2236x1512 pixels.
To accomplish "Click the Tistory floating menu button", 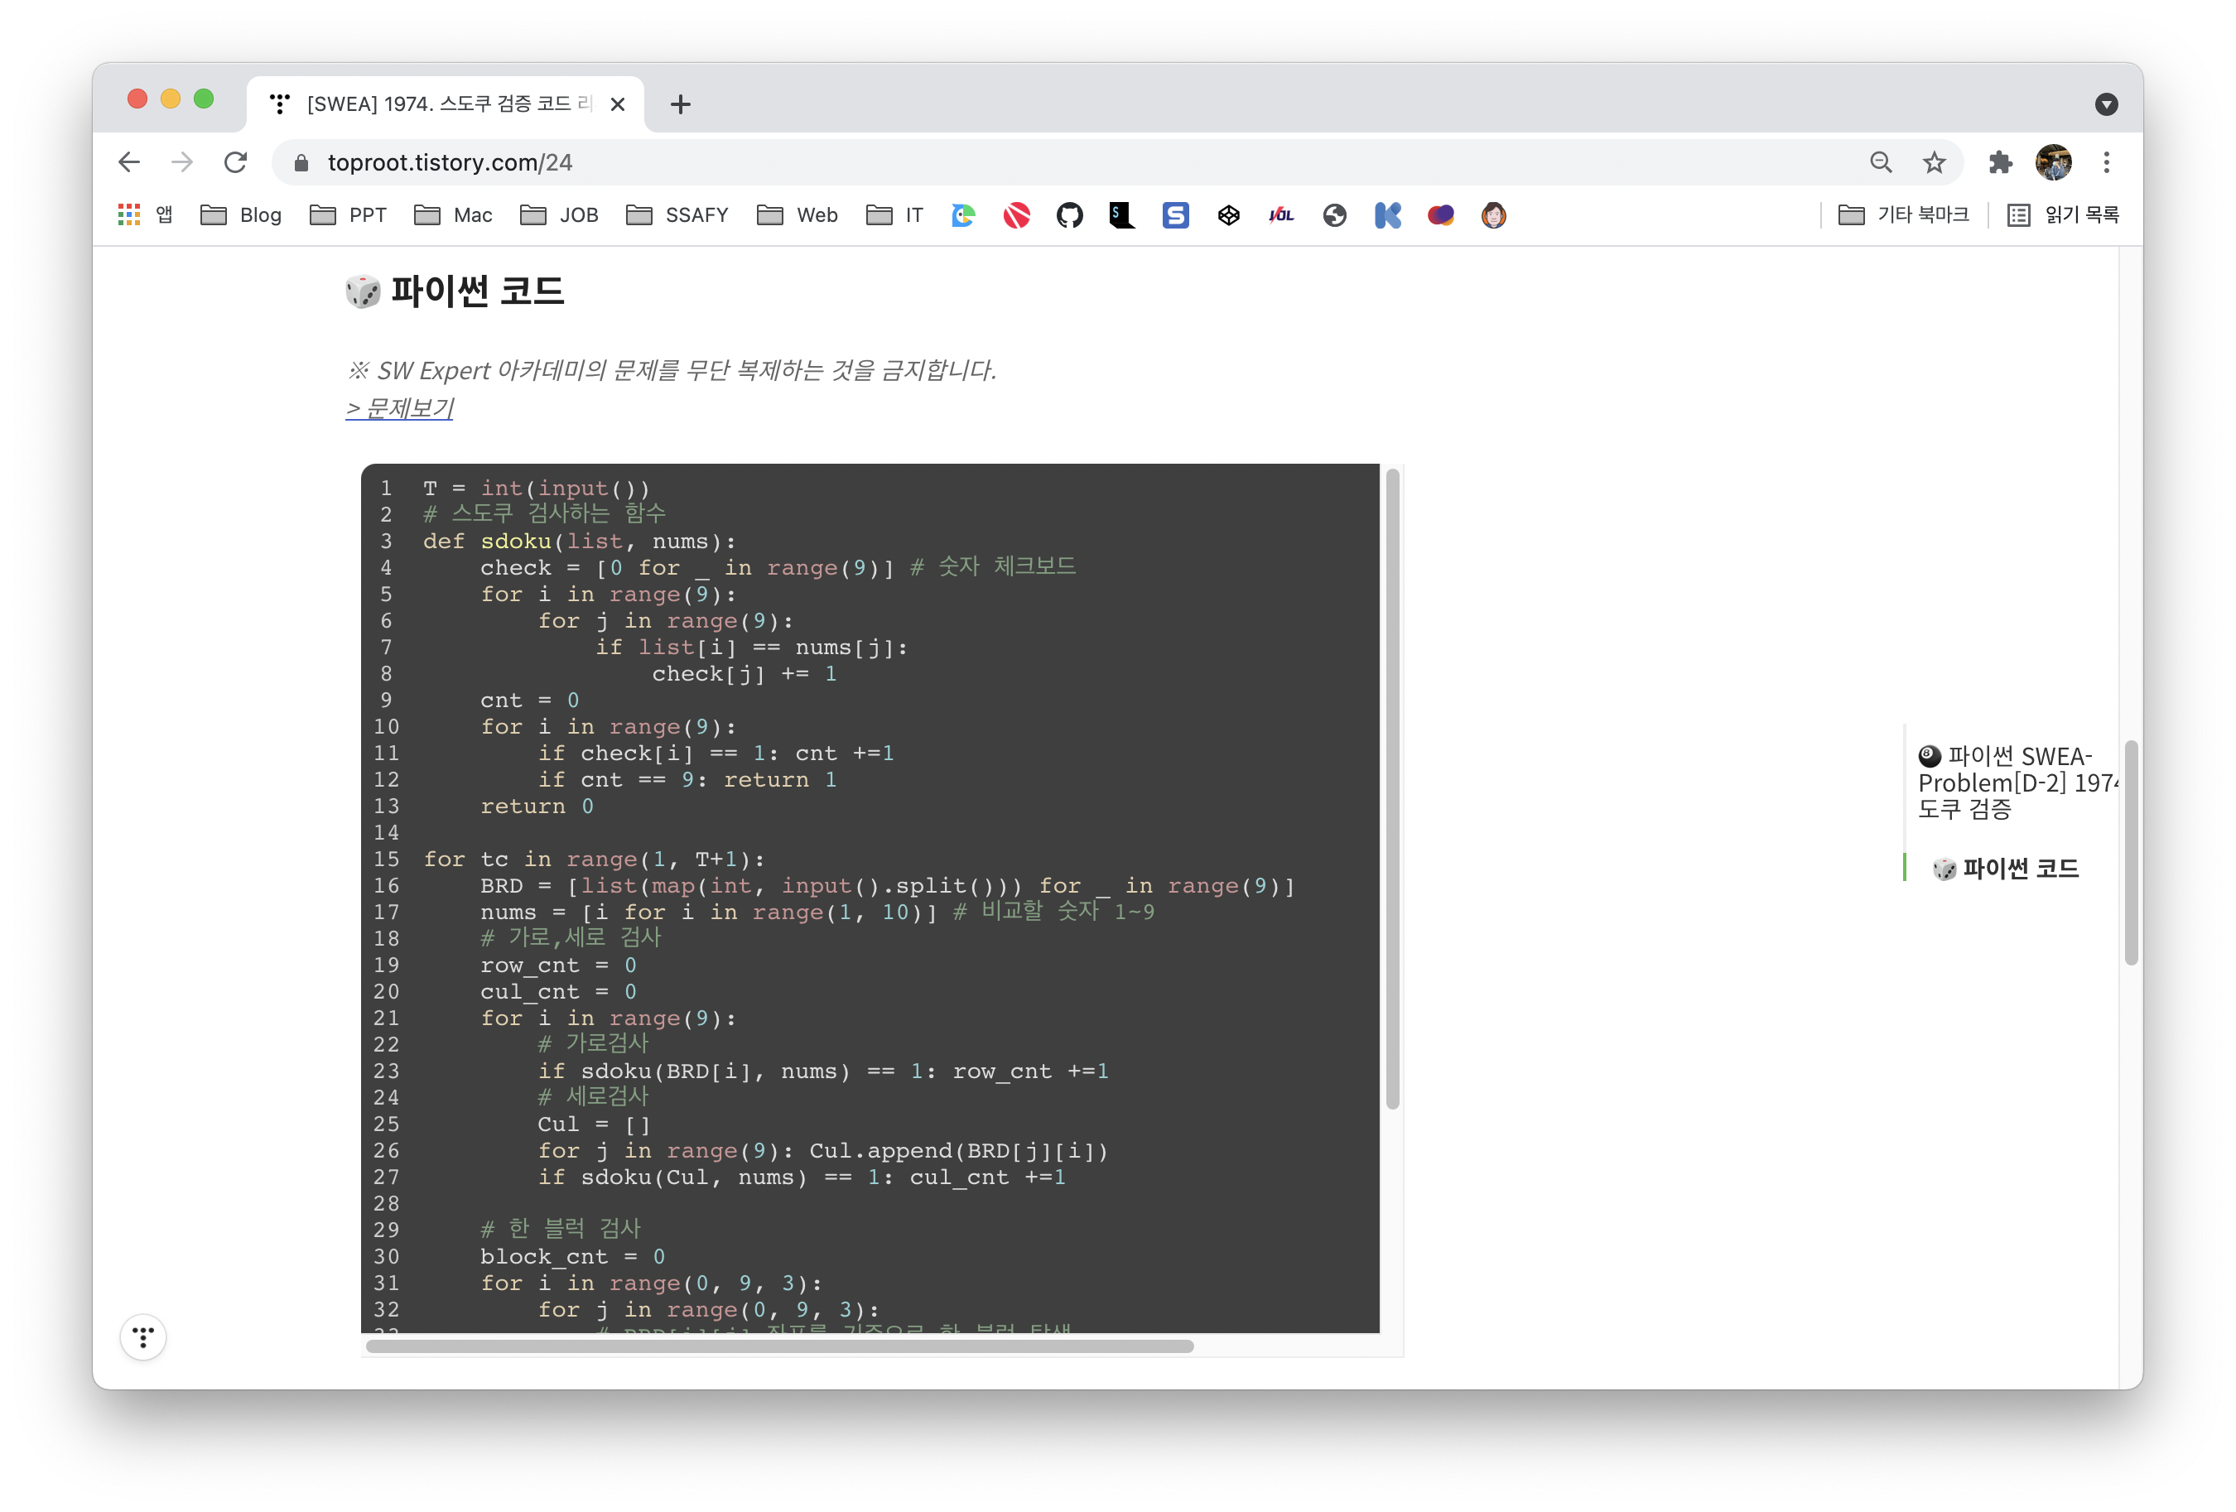I will click(x=143, y=1337).
